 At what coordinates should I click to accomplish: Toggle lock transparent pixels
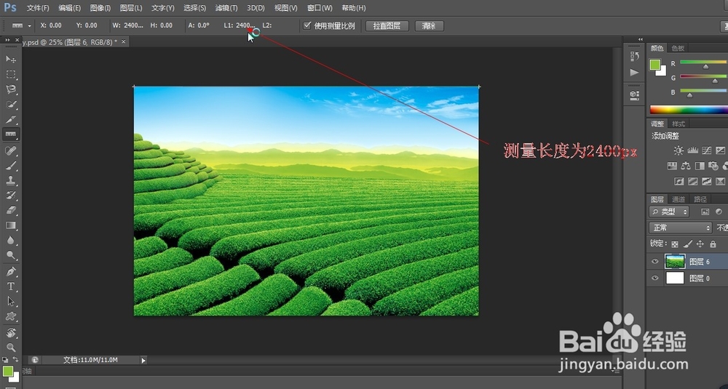point(675,244)
